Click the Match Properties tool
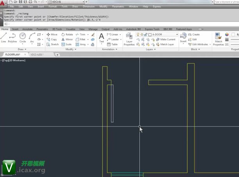This screenshot has width=239, height=177. 218,39
